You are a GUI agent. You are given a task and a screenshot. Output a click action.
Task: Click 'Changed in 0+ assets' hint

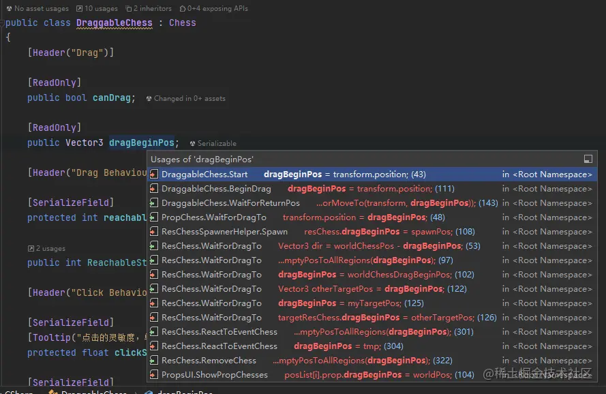point(186,99)
